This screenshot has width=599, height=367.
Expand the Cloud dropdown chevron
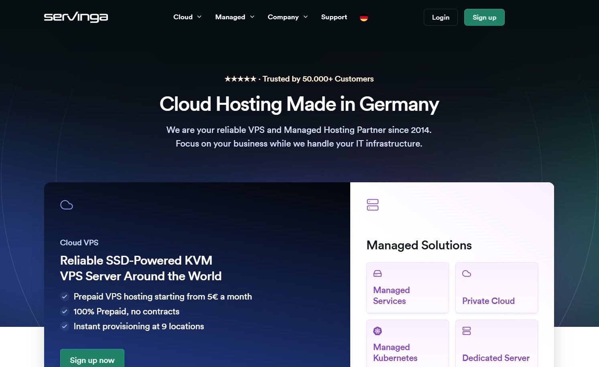[x=199, y=17]
